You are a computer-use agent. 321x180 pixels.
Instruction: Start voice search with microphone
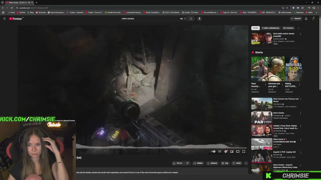click(x=199, y=18)
